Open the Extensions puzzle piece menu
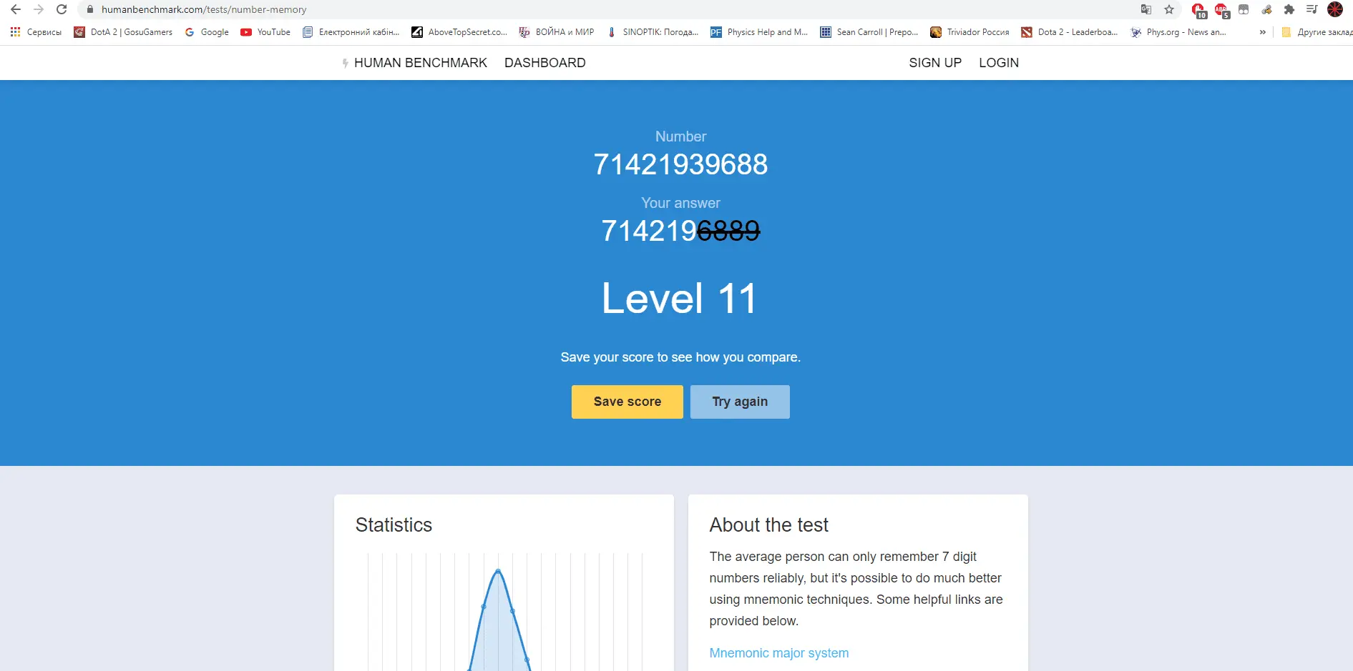This screenshot has width=1353, height=671. tap(1289, 9)
